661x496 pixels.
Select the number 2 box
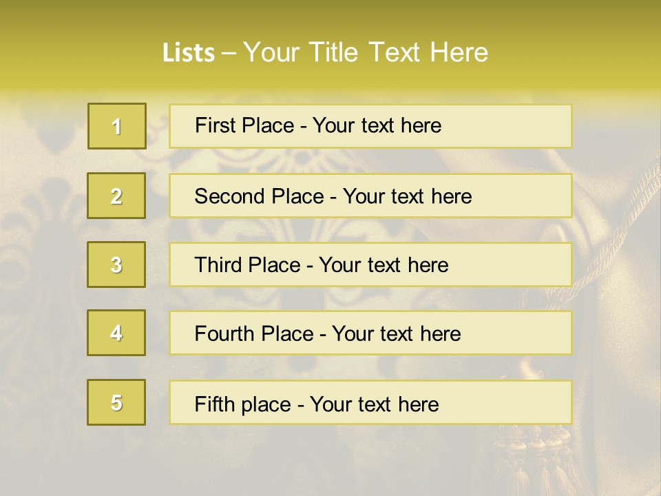pos(116,196)
